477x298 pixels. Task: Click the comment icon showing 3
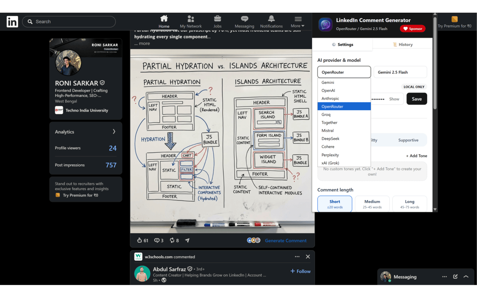click(157, 240)
